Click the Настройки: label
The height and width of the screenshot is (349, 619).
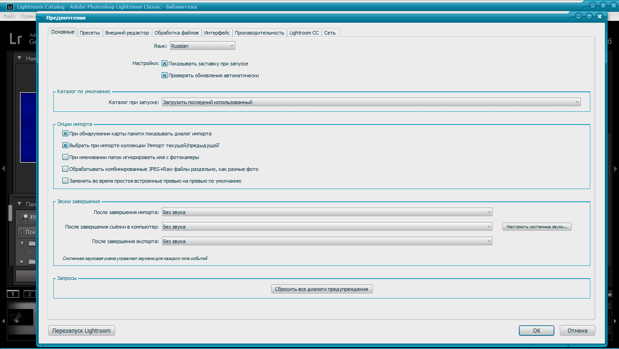[146, 64]
